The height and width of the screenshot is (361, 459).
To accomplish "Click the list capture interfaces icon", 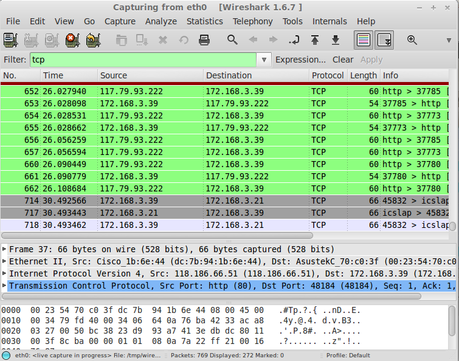I will click(x=10, y=40).
